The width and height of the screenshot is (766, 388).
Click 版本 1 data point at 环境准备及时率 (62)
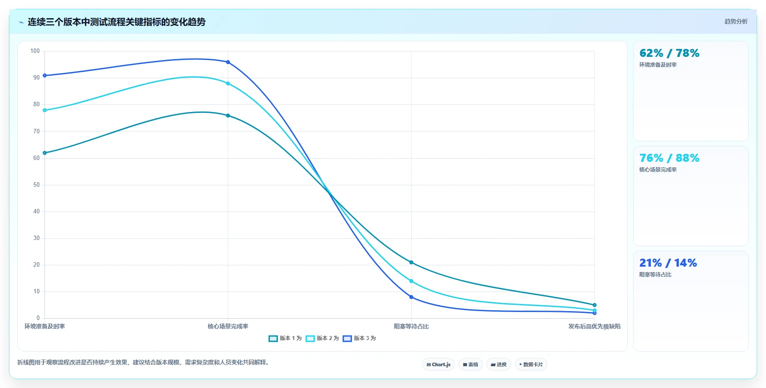point(44,153)
